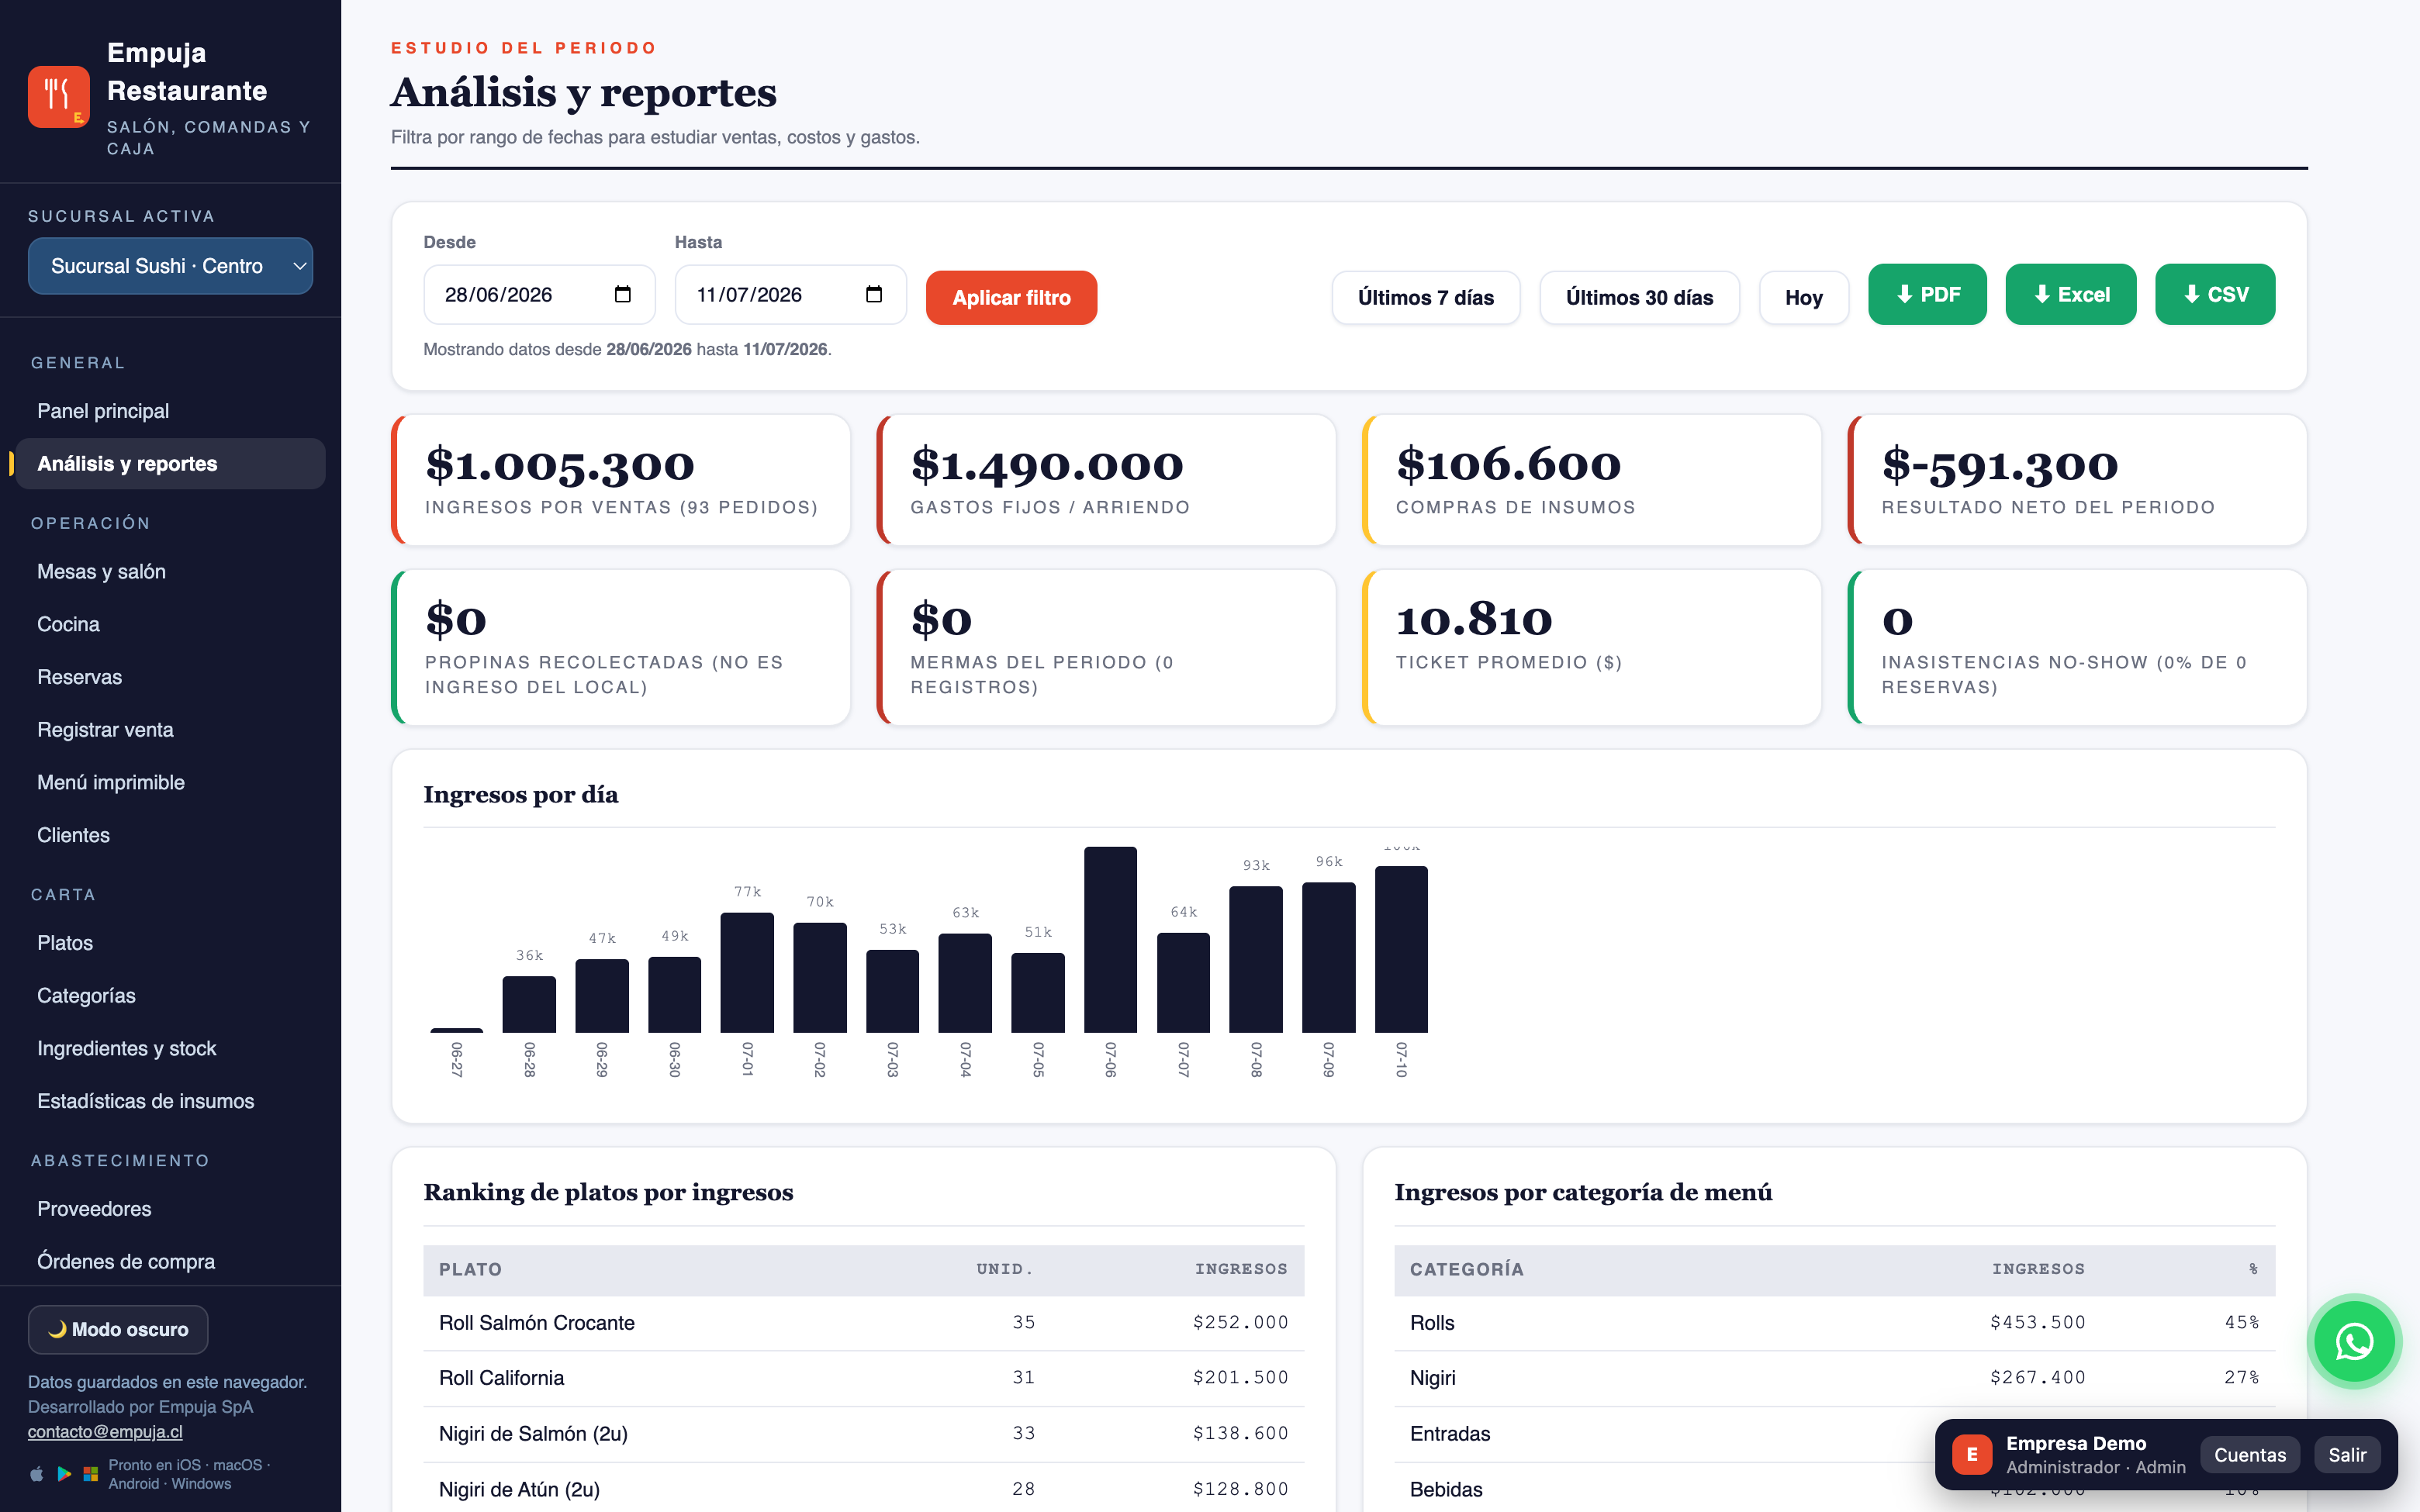Open the contacto@empuja.cl email link

pyautogui.click(x=105, y=1431)
